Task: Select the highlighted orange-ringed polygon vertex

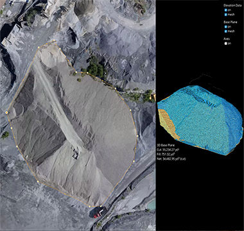Action: pos(7,112)
